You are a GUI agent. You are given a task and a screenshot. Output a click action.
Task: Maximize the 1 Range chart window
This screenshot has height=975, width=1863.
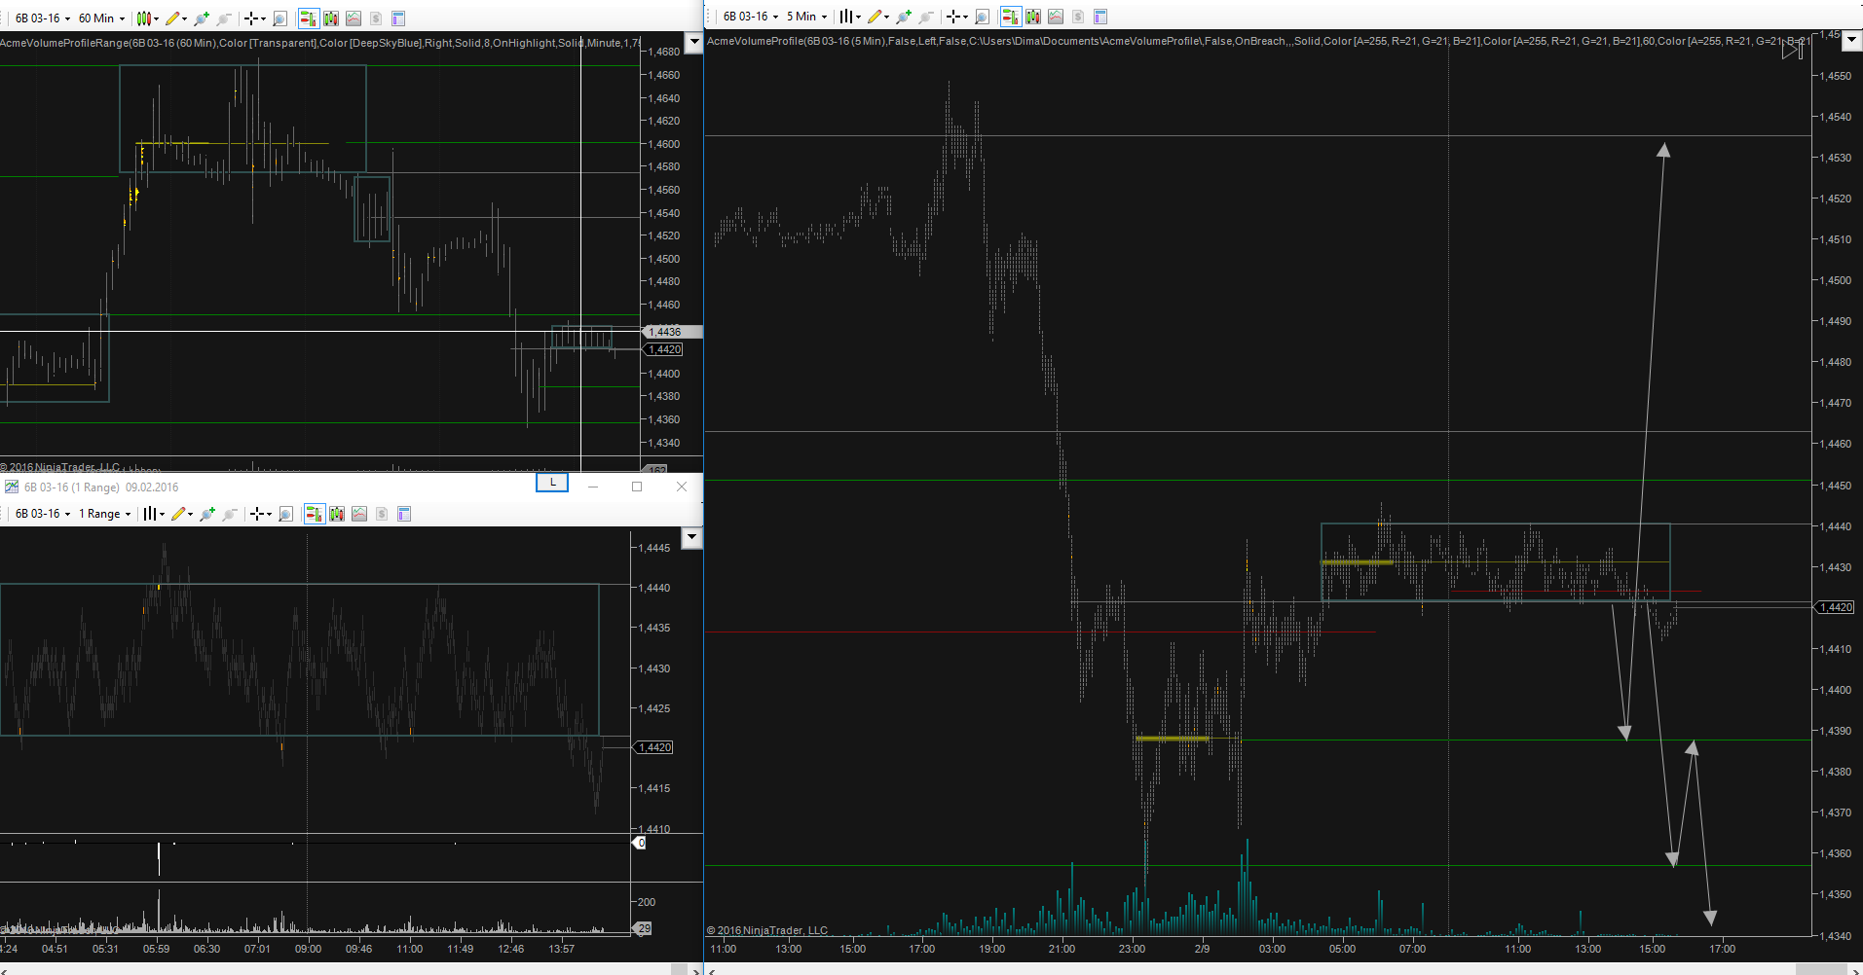(x=637, y=487)
